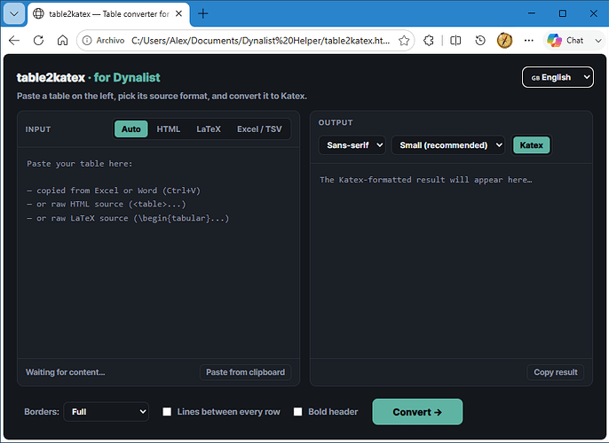Click the Katex result output area
609x443 pixels.
coord(451,260)
